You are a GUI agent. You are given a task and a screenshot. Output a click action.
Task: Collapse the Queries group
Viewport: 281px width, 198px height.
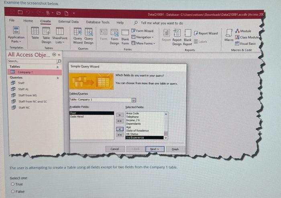[x=58, y=78]
